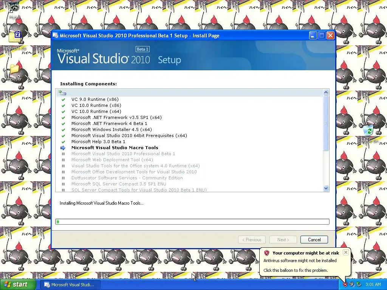The height and width of the screenshot is (290, 387).
Task: Click the Cancel button in setup
Action: [x=314, y=240]
